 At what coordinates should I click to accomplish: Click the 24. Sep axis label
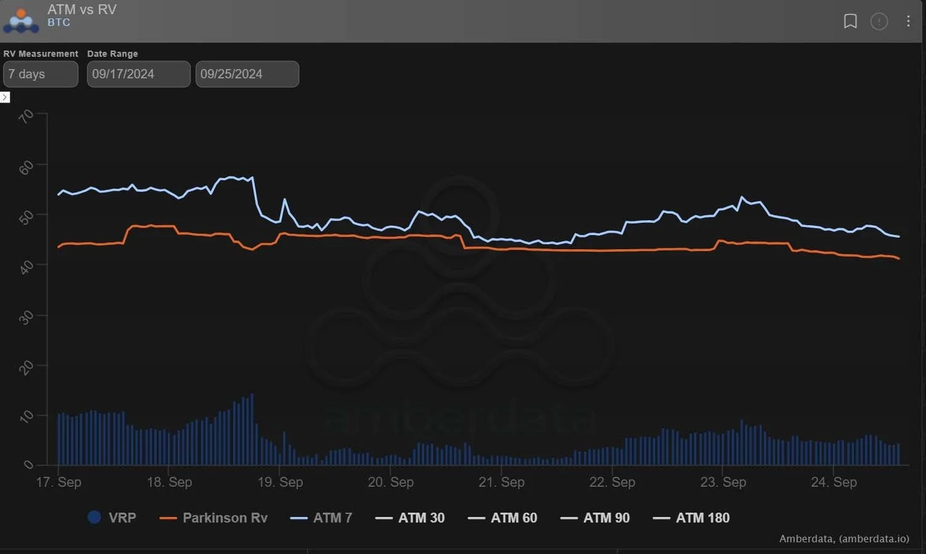coord(833,482)
